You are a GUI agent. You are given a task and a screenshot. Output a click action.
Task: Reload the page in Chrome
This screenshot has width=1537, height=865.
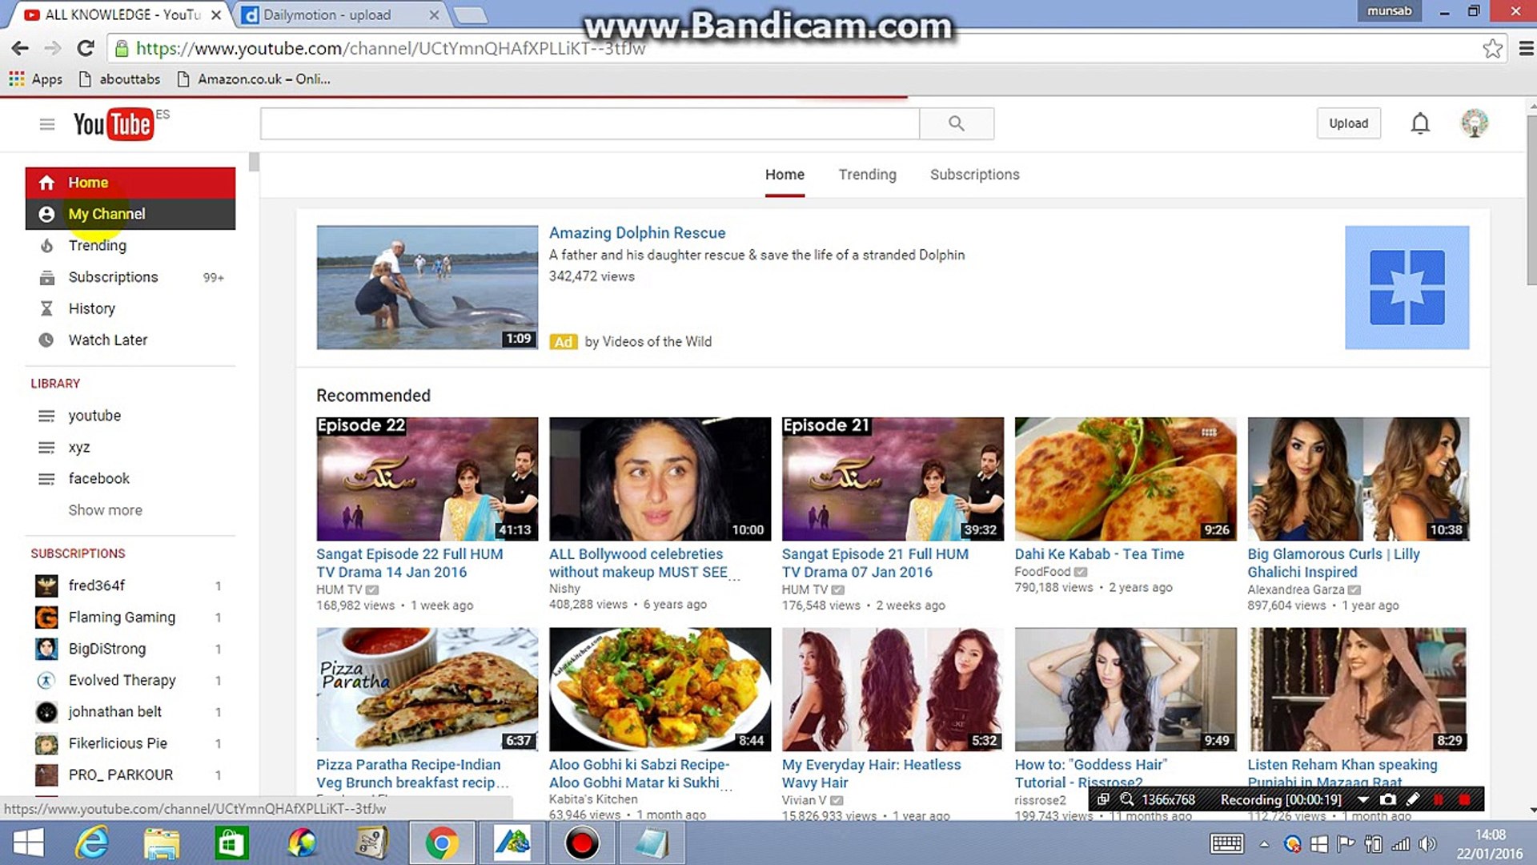pos(86,48)
